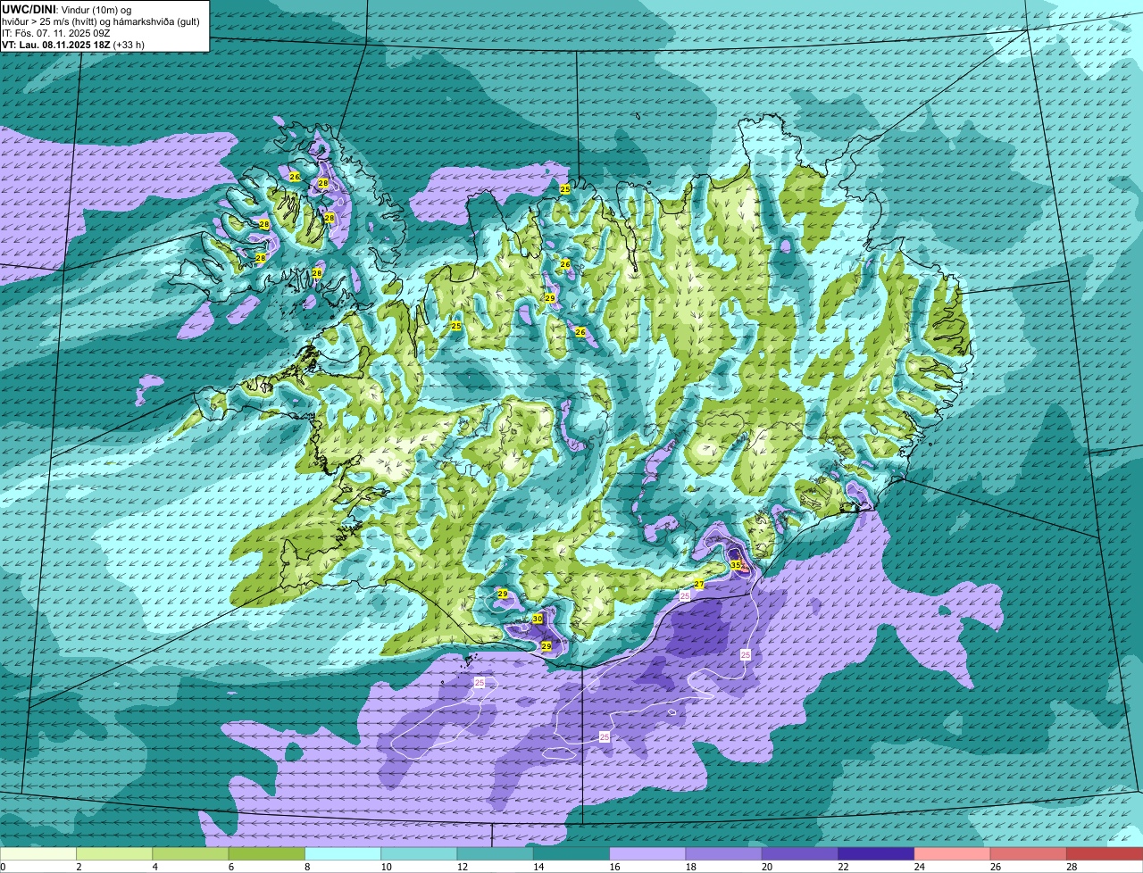Screen dimensions: 1143x873
Task: Click the 12–14 m/s teal legend swatch
Action: coord(496,854)
